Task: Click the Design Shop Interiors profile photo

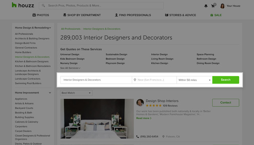Action: [x=140, y=103]
